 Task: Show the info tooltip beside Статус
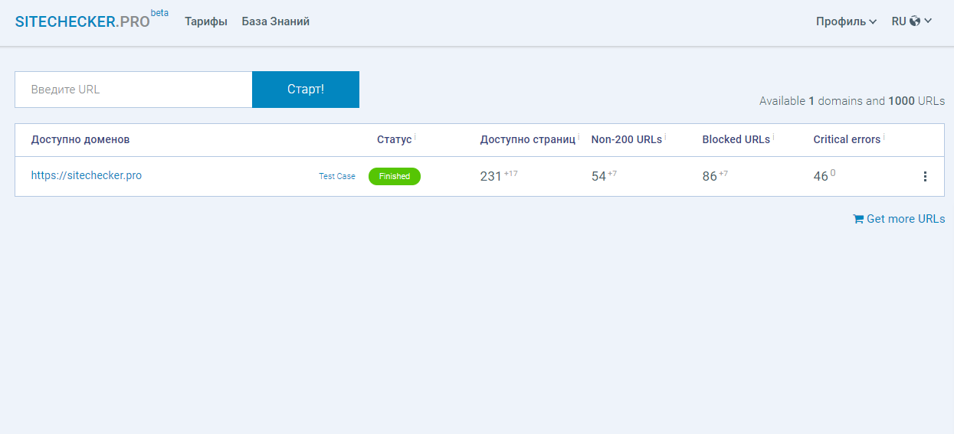click(415, 137)
